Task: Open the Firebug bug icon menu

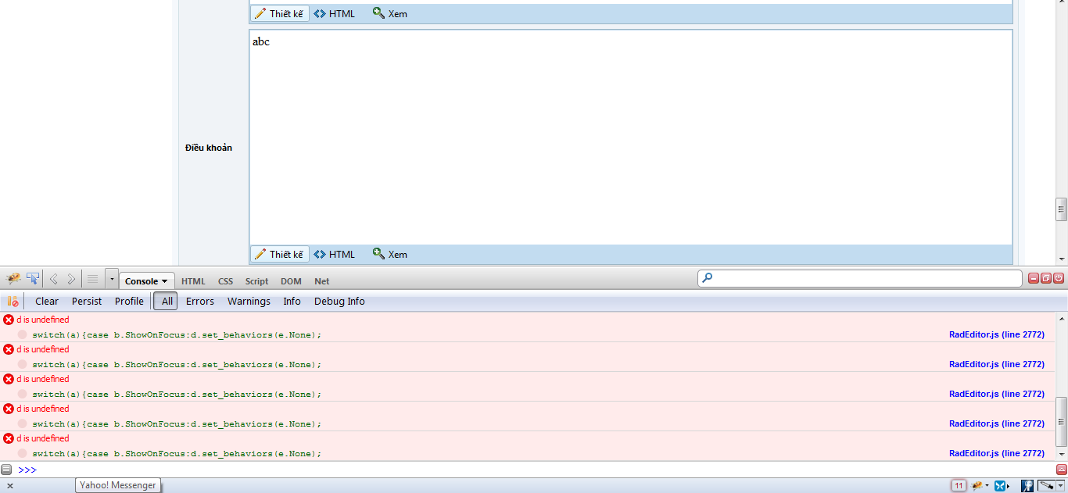Action: 13,279
